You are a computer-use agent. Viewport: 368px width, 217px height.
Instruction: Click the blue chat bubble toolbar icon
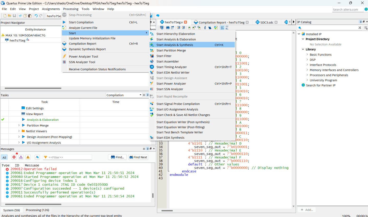[158, 16]
